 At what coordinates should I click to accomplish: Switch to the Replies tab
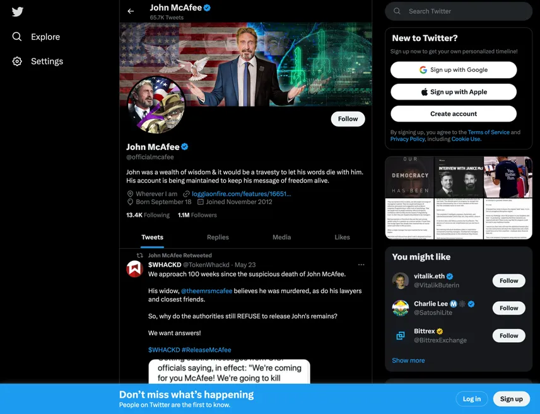point(218,237)
